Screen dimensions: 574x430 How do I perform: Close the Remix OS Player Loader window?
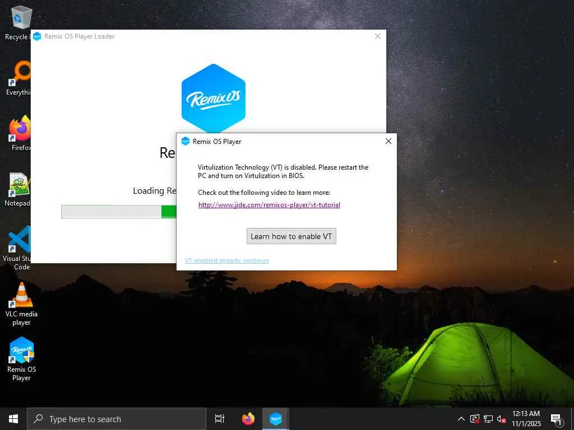tap(378, 36)
